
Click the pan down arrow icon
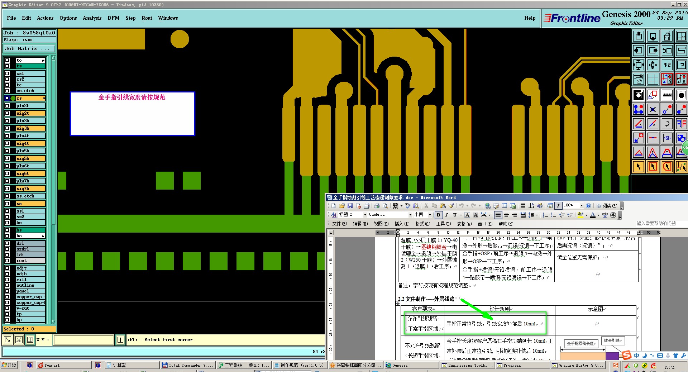point(653,36)
